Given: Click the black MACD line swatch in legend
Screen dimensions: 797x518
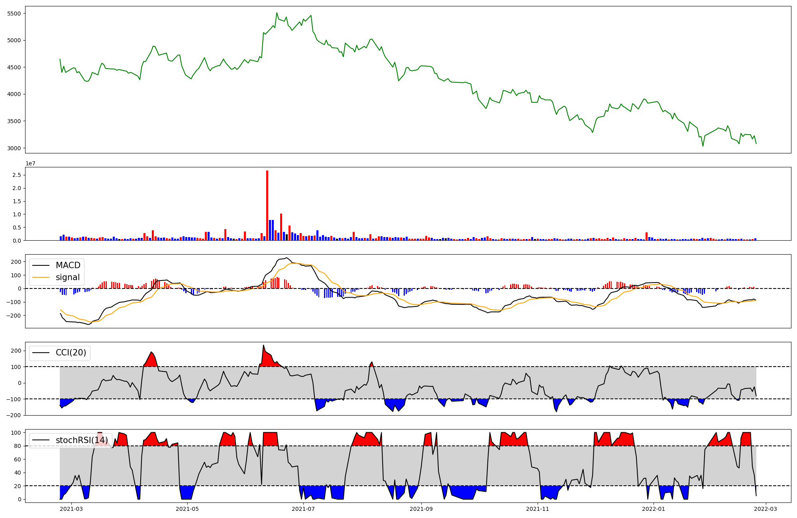Looking at the screenshot, I should [x=41, y=266].
